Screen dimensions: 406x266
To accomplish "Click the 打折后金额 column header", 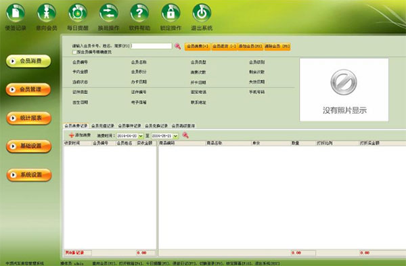I will [382, 143].
